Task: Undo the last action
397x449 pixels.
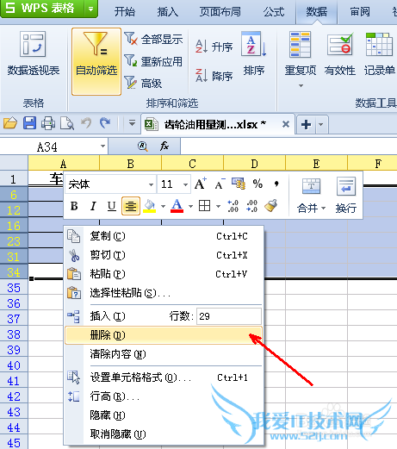Action: pyautogui.click(x=86, y=123)
